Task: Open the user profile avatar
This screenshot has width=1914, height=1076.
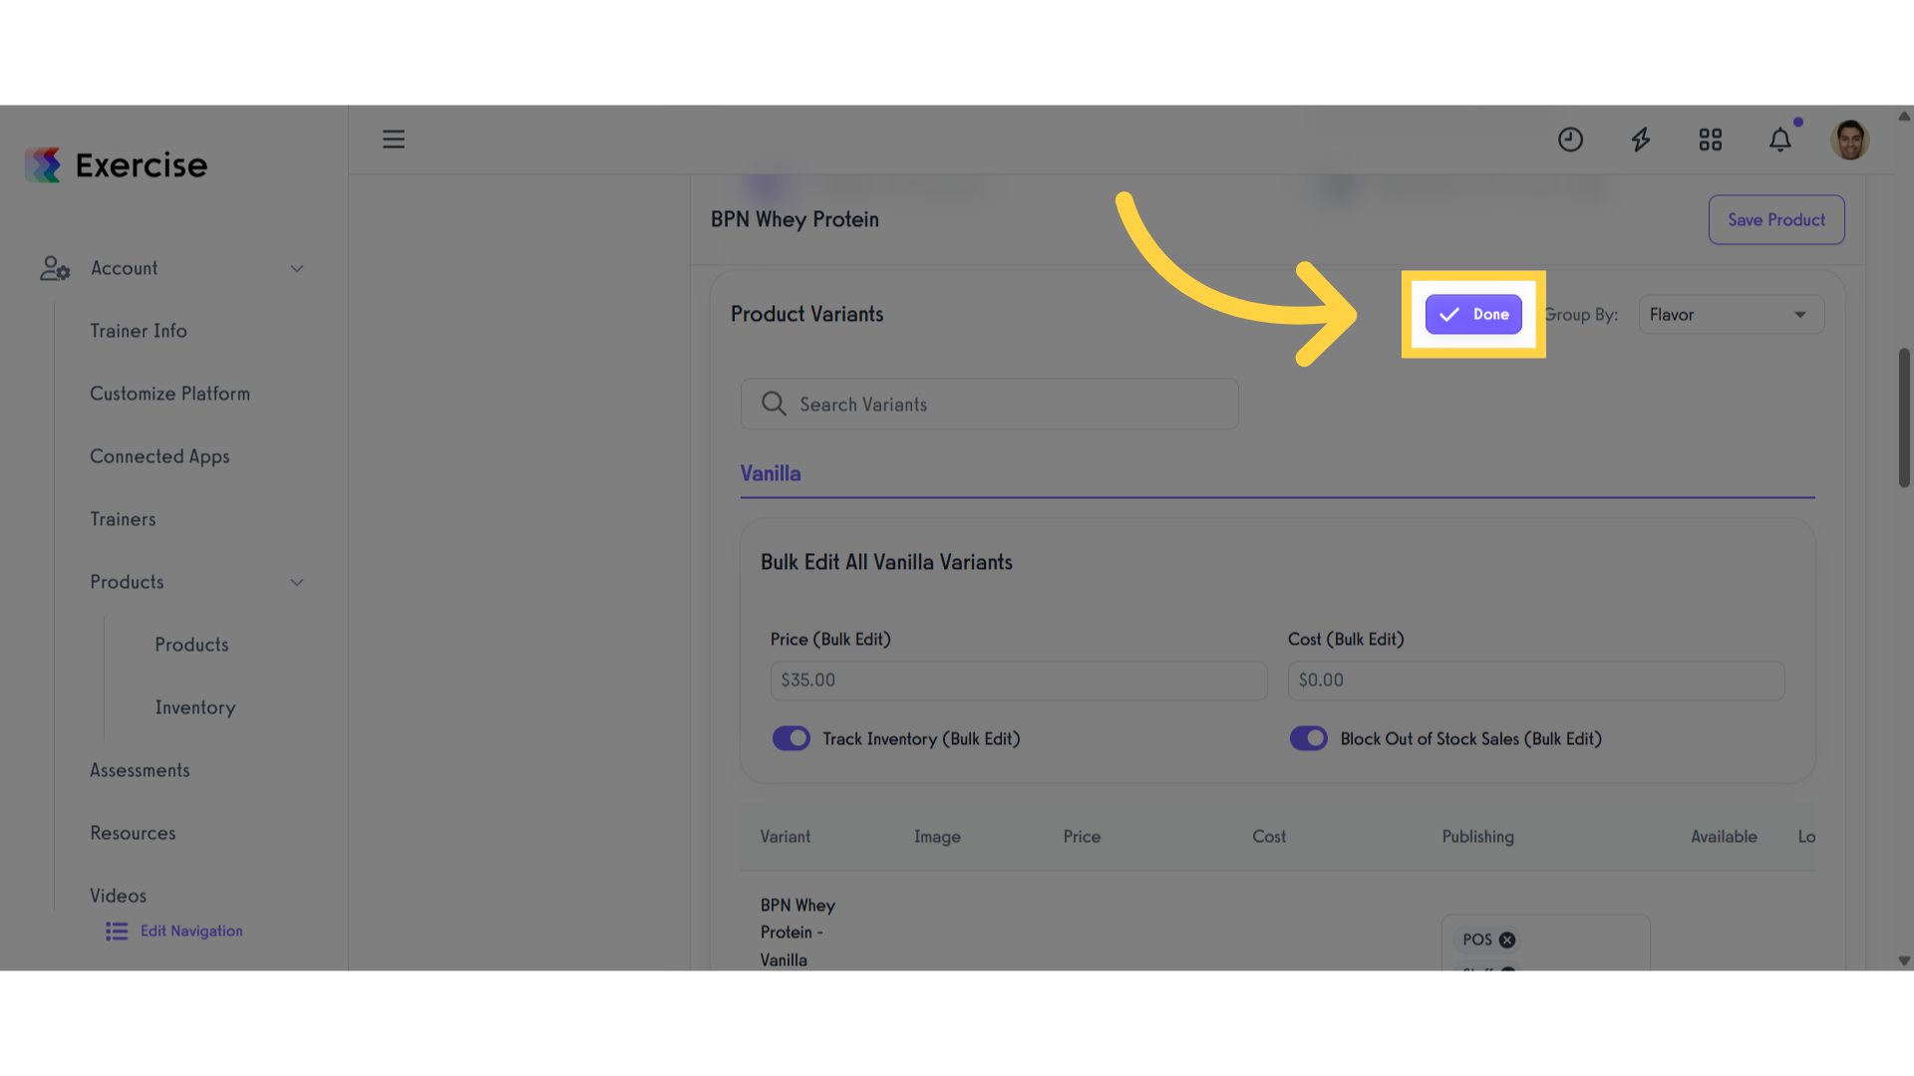Action: pyautogui.click(x=1850, y=139)
